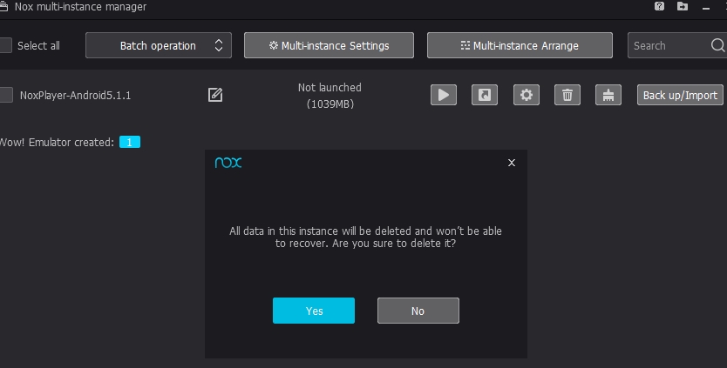Viewport: 727px width, 368px height.
Task: Click the search magnifier icon
Action: [x=717, y=45]
